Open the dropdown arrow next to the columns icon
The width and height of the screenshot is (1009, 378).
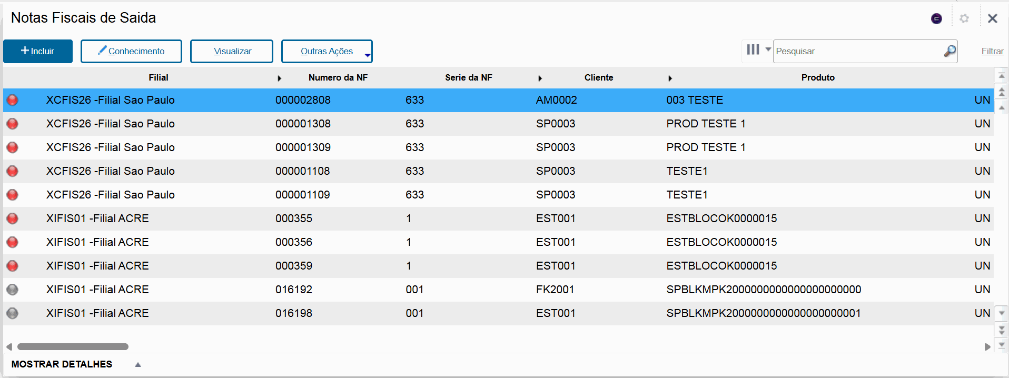tap(768, 49)
